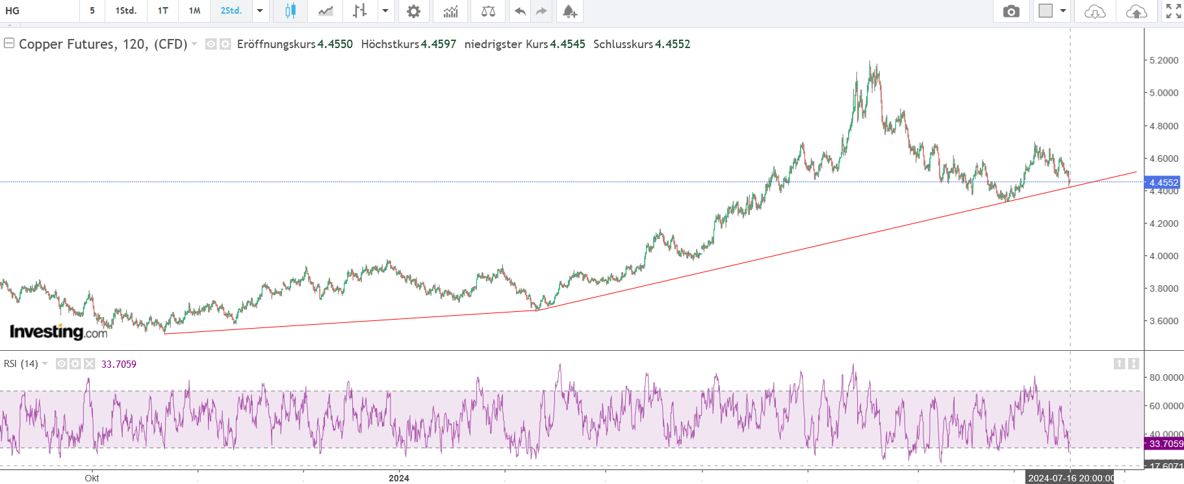Screen dimensions: 1184x484
Task: Collapse the Copper Futures legend
Action: 9,43
